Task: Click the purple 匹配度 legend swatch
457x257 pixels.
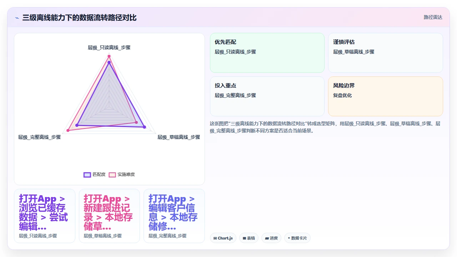Action: point(87,175)
